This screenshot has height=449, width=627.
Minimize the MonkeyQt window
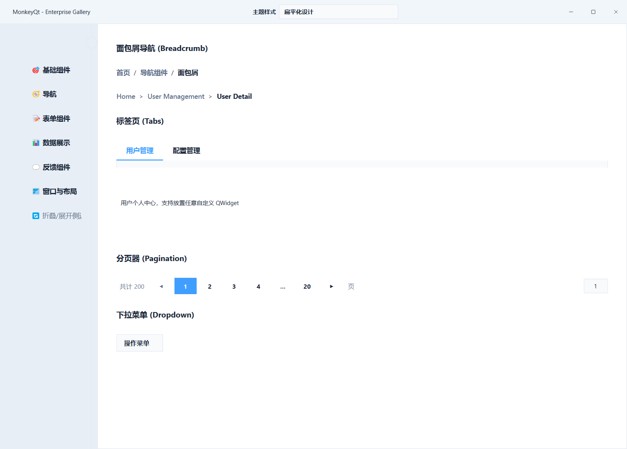(571, 12)
